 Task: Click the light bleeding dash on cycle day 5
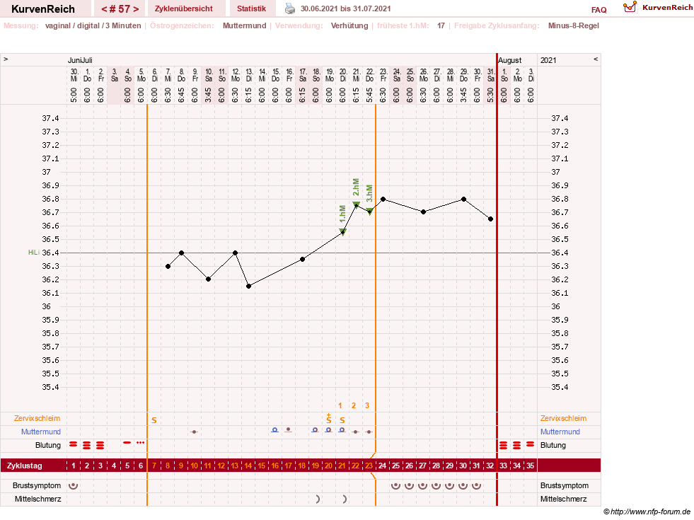click(x=127, y=443)
